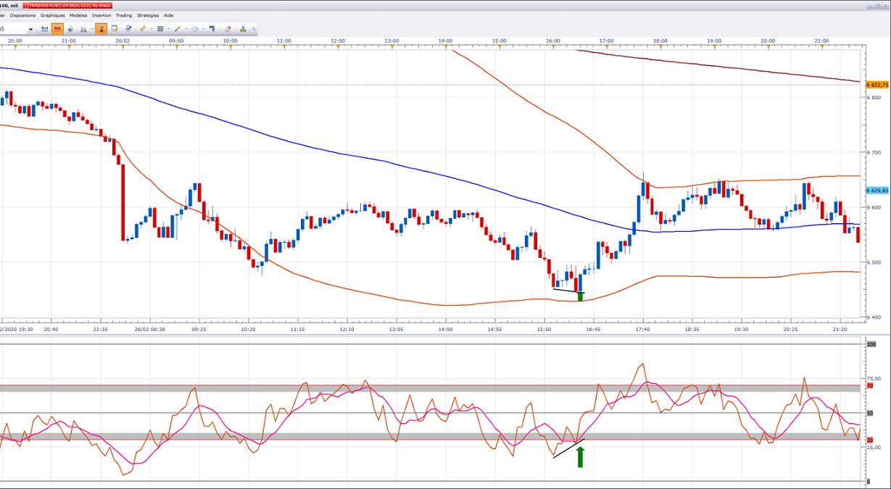Open the Aide help menu
The width and height of the screenshot is (891, 489).
pyautogui.click(x=168, y=15)
